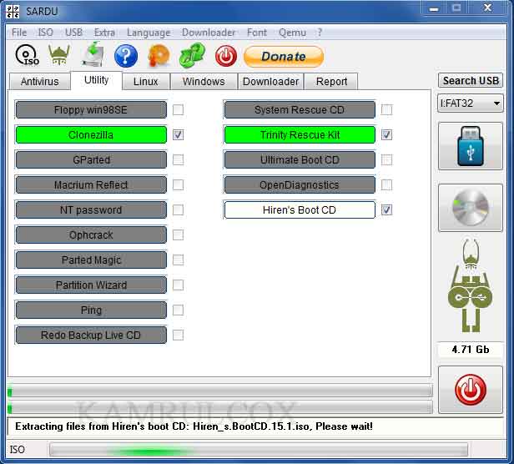Viewport: 514px width, 464px height.
Task: Click the ISO status bar progress indicator
Action: click(x=259, y=450)
